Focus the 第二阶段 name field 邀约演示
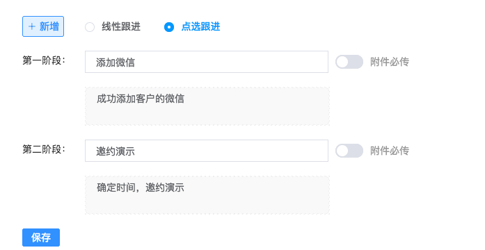 point(206,151)
